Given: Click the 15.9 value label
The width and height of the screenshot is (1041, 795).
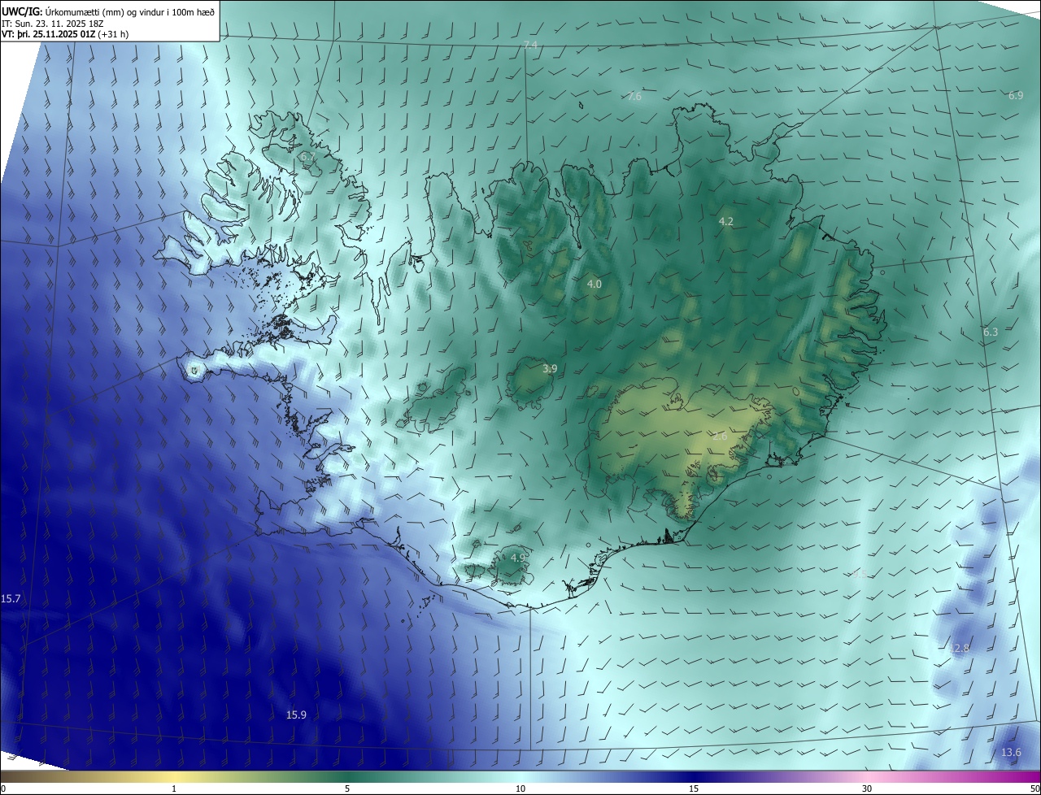Looking at the screenshot, I should pyautogui.click(x=296, y=715).
